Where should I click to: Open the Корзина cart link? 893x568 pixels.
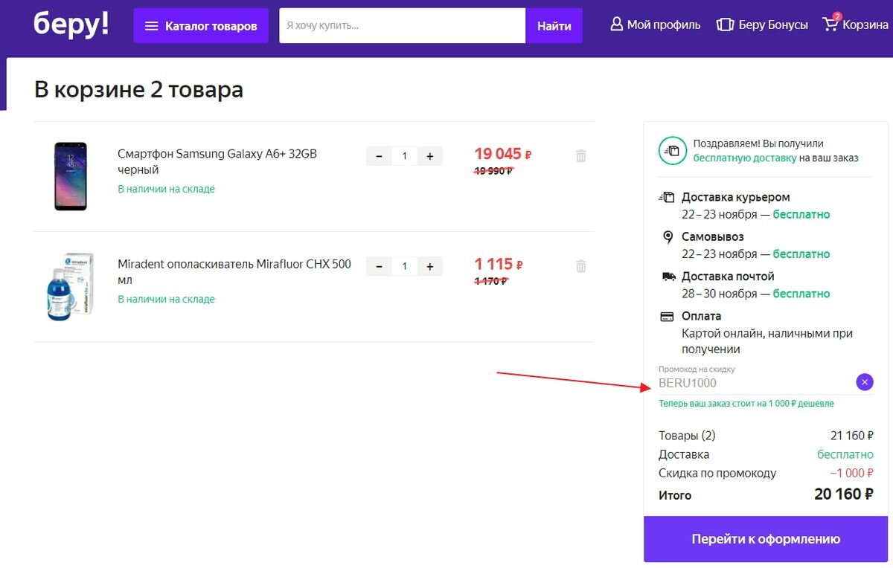(856, 25)
